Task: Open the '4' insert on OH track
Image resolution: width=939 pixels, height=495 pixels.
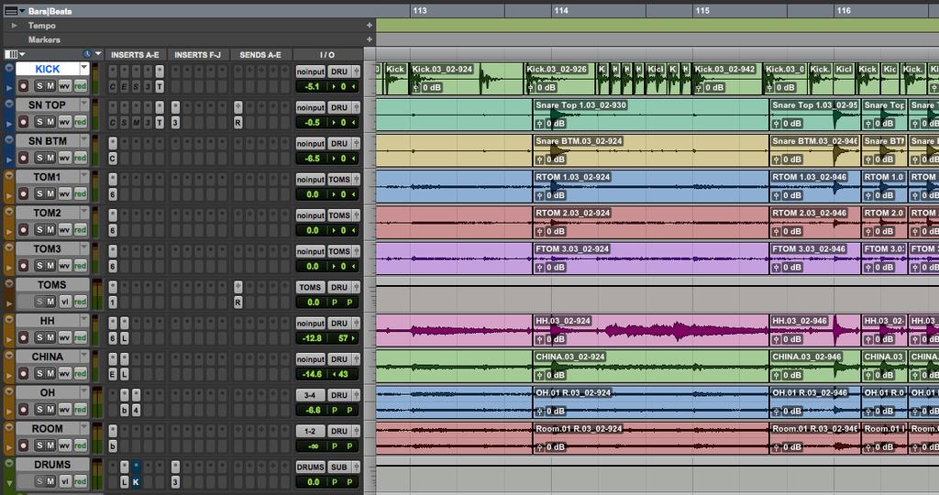Action: tap(136, 410)
